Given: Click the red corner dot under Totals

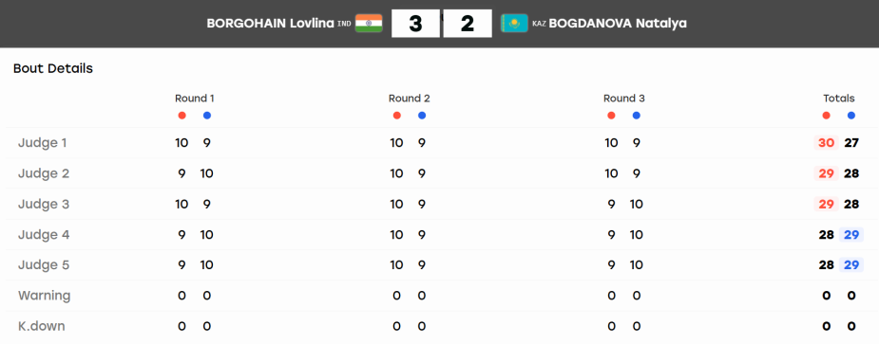Looking at the screenshot, I should pyautogui.click(x=826, y=116).
